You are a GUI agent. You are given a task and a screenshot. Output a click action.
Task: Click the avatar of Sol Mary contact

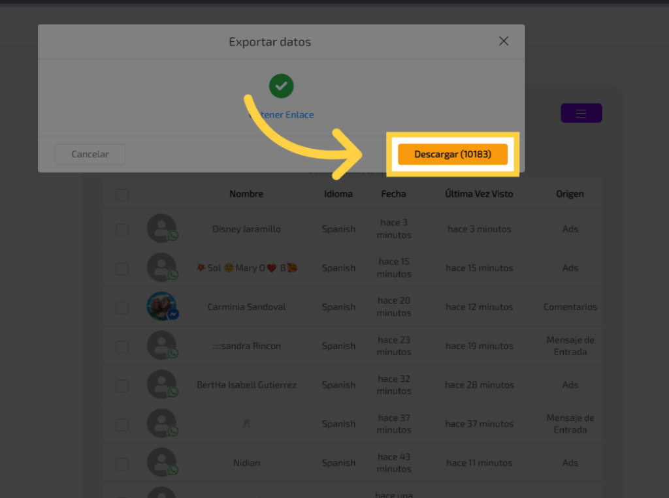tap(161, 268)
